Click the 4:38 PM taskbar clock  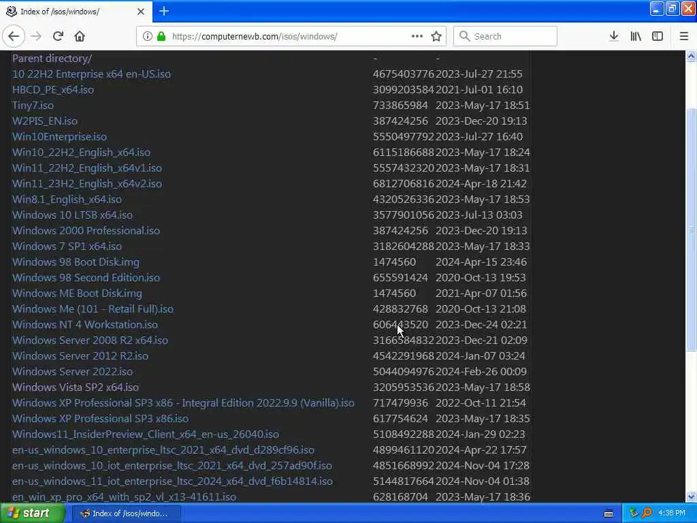[x=672, y=513]
